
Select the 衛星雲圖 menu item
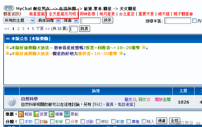coord(37,14)
